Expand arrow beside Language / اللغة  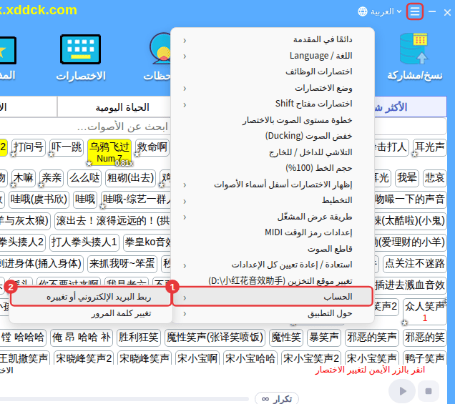[185, 56]
